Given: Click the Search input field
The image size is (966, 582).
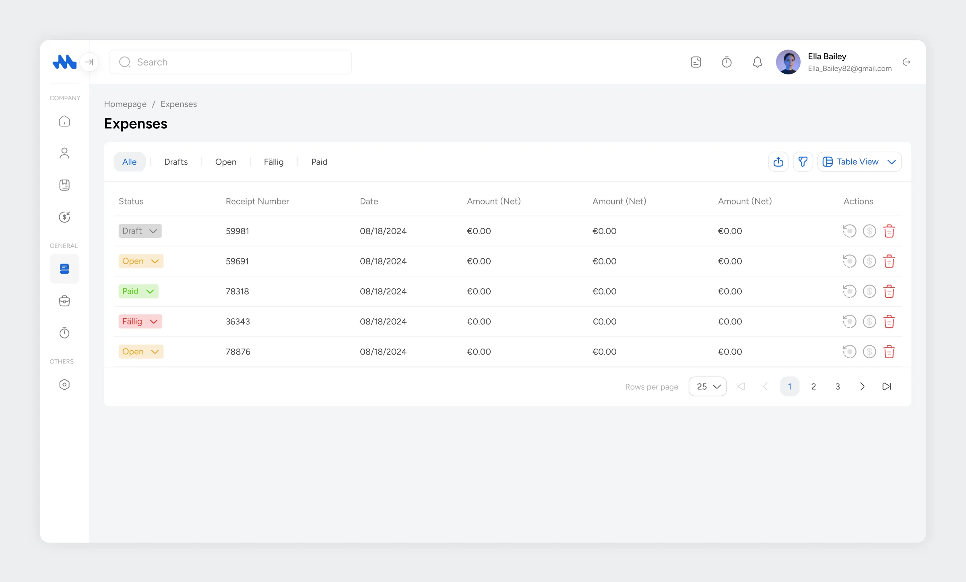Looking at the screenshot, I should (x=230, y=62).
